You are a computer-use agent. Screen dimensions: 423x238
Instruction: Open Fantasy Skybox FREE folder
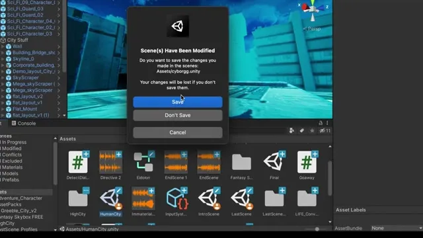pos(22,217)
